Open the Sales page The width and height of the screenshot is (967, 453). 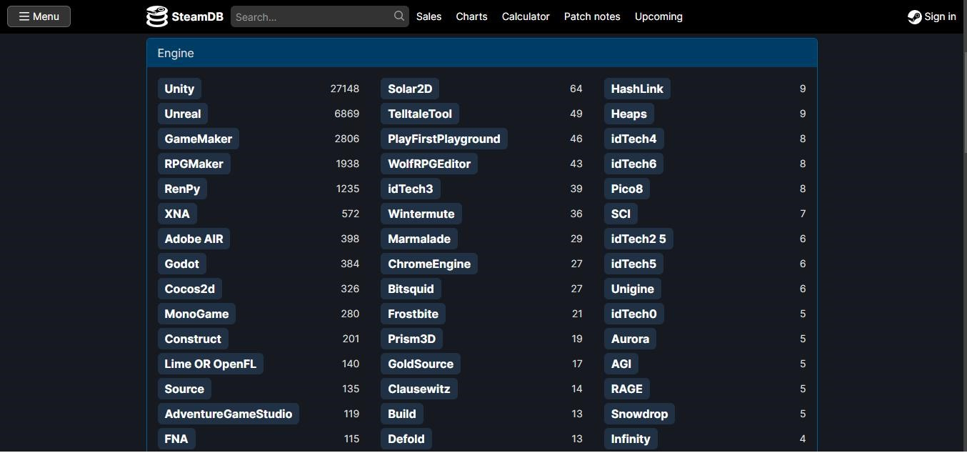click(429, 16)
